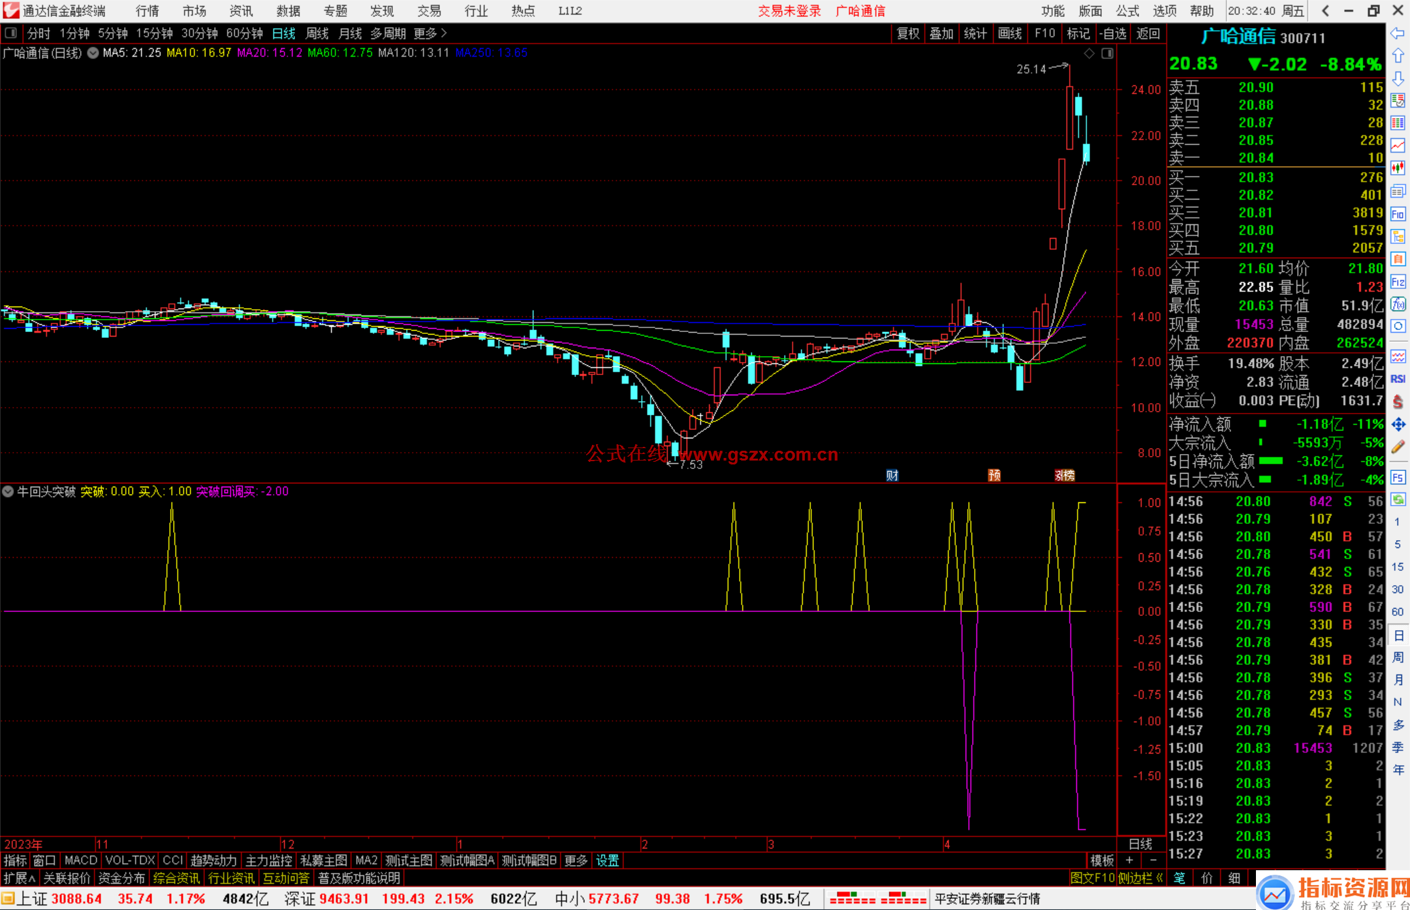Click the watchlist checkmark list sidebar icon
This screenshot has width=1410, height=910.
[1398, 100]
